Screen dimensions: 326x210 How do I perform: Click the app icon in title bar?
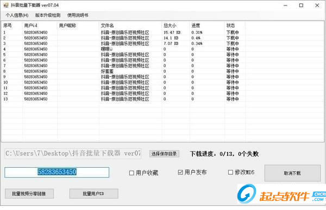pos(6,5)
